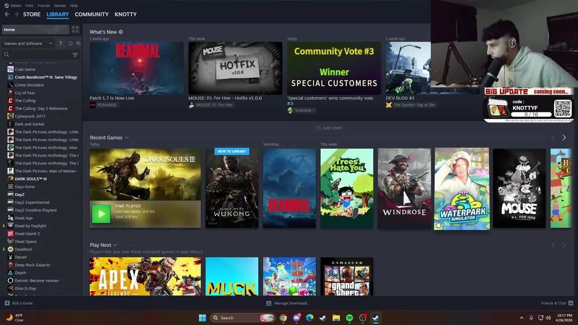Open OBS Studio from taskbar

363,318
